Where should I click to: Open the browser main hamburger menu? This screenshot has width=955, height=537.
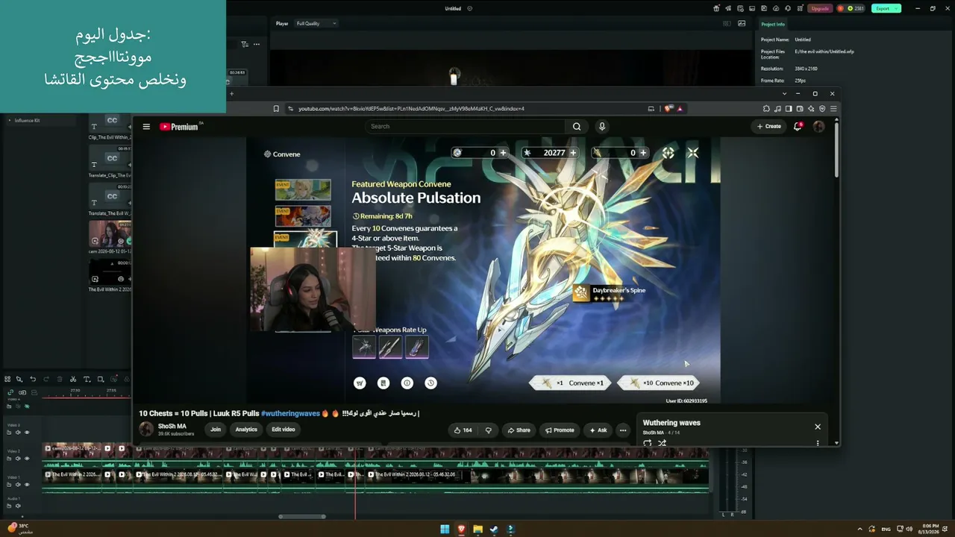[x=833, y=109]
